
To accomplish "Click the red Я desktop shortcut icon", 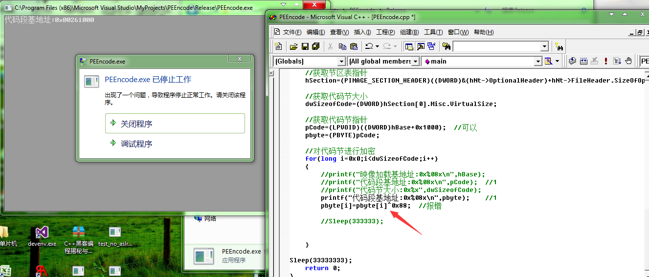I will pos(42,271).
